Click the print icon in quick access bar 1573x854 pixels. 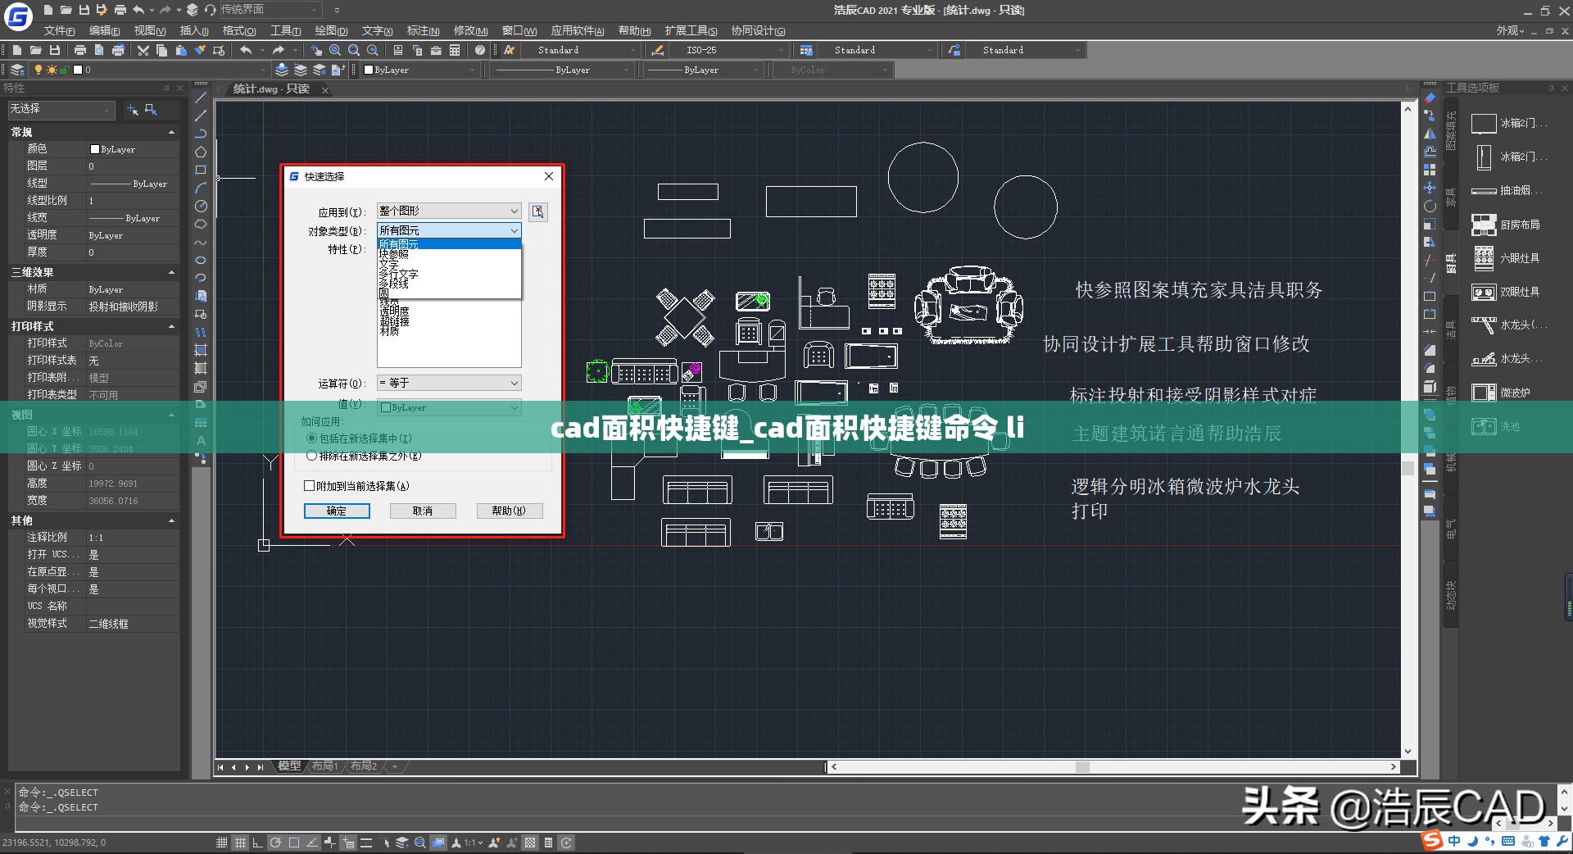[x=120, y=10]
